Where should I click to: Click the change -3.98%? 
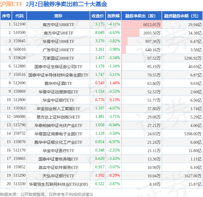coord(114,50)
